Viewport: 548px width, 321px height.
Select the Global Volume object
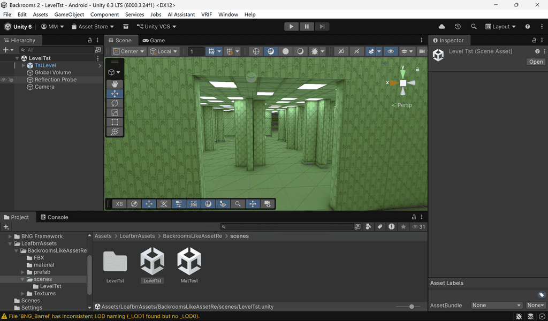(x=52, y=73)
